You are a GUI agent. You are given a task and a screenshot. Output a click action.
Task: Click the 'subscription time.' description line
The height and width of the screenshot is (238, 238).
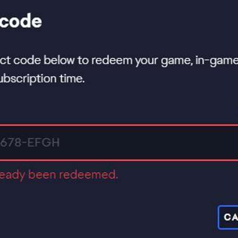pos(42,78)
